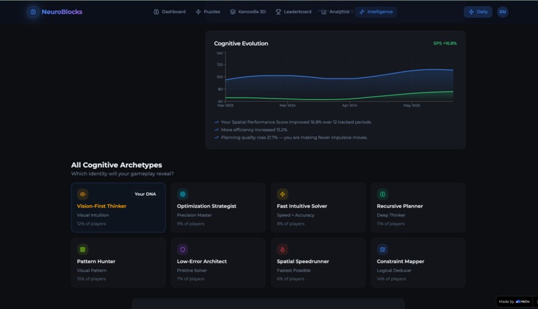Click the Mar W03 axis label
Viewport: 538px width, 309px height.
(226, 105)
